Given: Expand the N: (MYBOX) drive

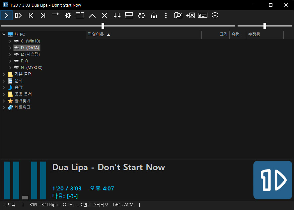Looking at the screenshot, I should tap(10, 68).
